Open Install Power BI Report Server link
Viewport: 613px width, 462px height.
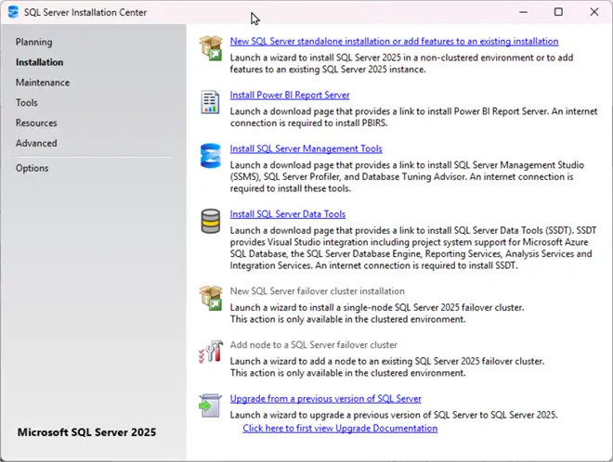click(290, 96)
